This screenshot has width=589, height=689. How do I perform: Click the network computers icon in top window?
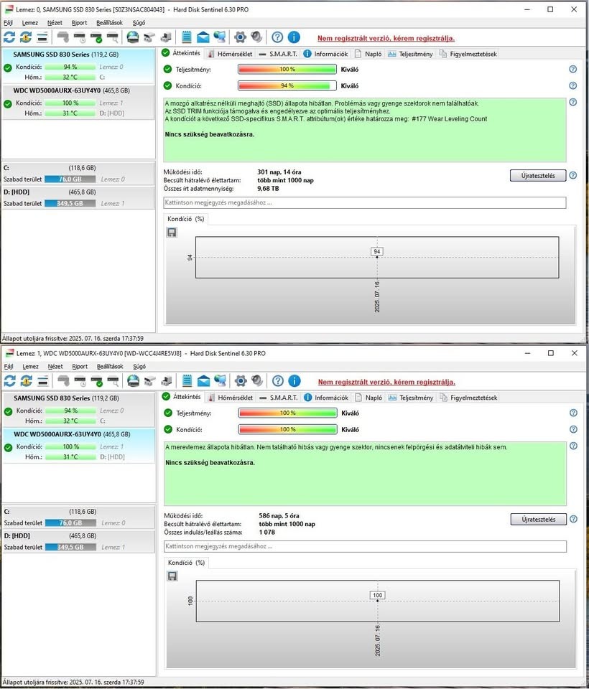220,37
